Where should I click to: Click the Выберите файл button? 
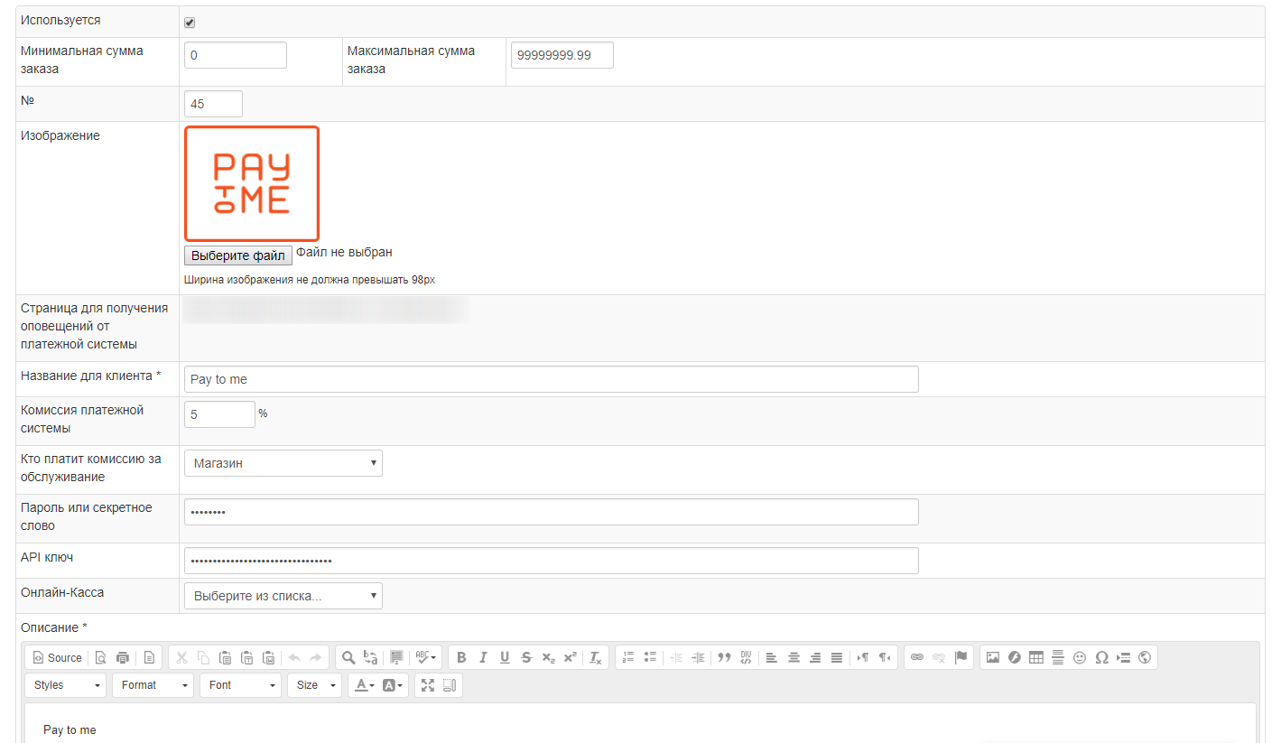(237, 255)
